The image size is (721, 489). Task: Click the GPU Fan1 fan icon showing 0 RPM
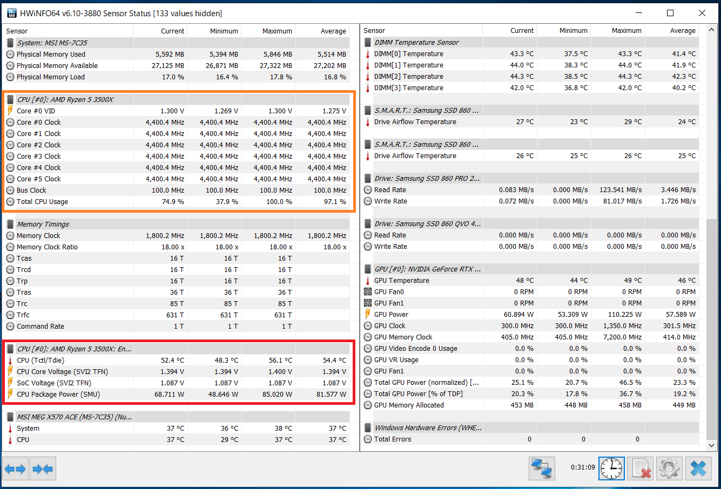[368, 303]
